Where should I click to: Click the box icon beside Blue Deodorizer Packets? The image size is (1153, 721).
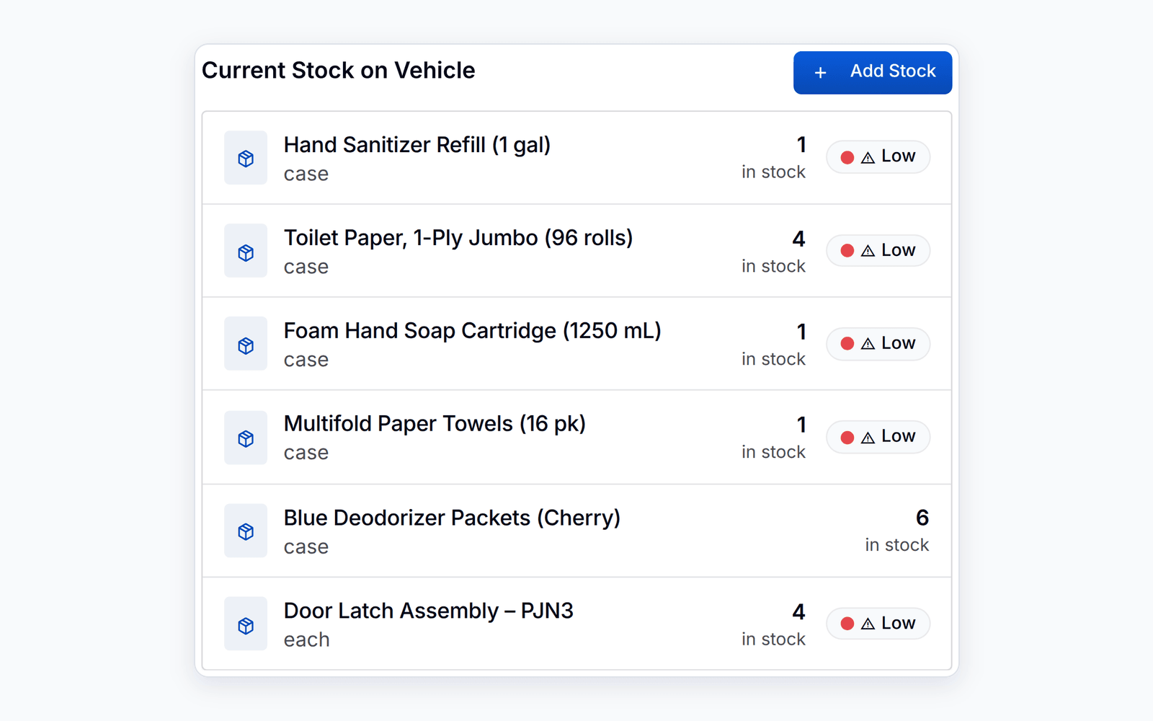[x=246, y=531]
